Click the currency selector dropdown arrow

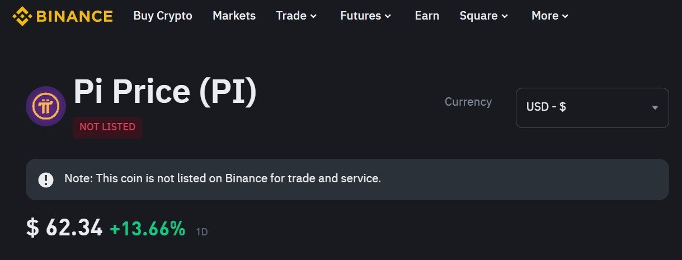click(x=655, y=107)
